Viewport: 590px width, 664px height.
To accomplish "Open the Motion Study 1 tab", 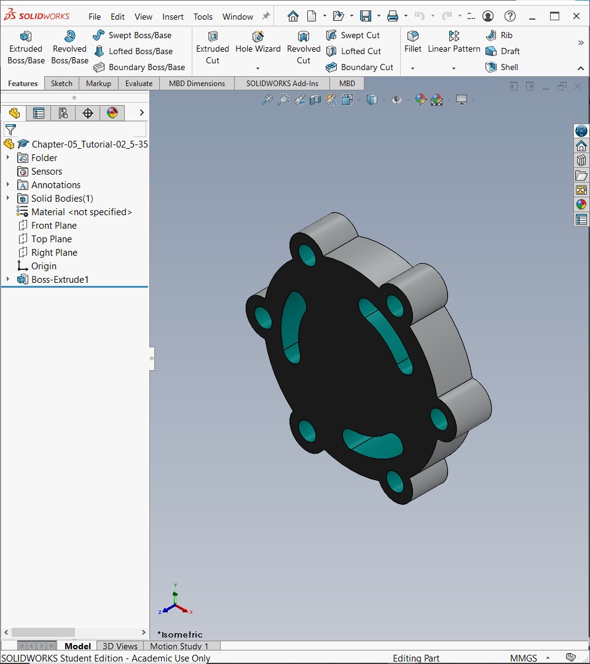I will pyautogui.click(x=179, y=646).
